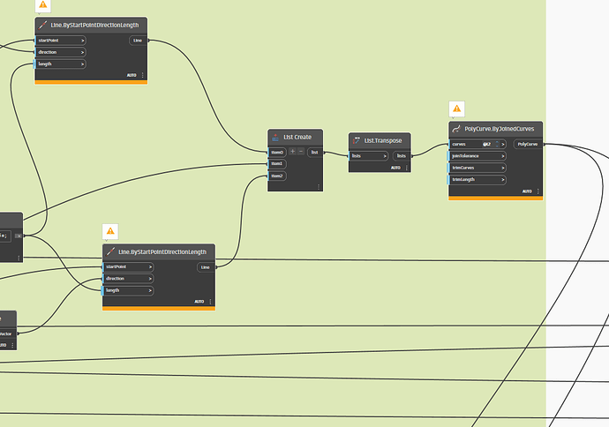Click AUTO lacing on PolyCurve.ByJoinedCurves node
The width and height of the screenshot is (609, 427).
[x=527, y=191]
